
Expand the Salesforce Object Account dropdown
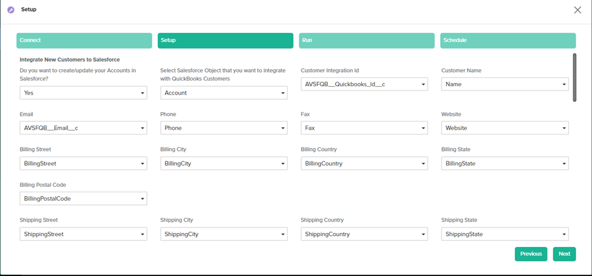223,93
